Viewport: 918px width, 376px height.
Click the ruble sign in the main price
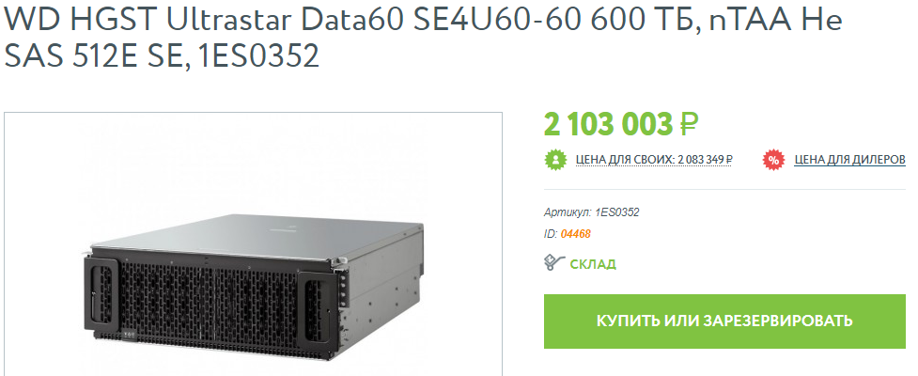(689, 124)
